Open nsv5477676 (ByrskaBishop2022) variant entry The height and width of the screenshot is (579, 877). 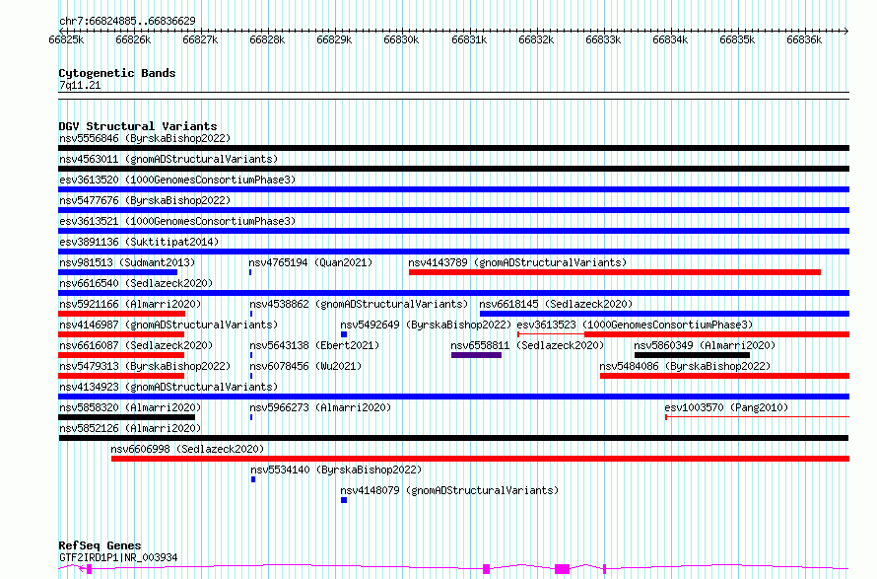coord(145,200)
